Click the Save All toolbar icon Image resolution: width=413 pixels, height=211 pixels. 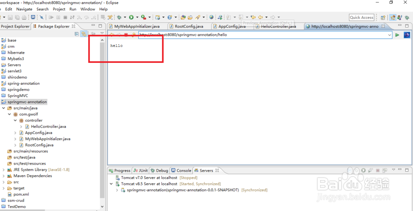(x=17, y=17)
